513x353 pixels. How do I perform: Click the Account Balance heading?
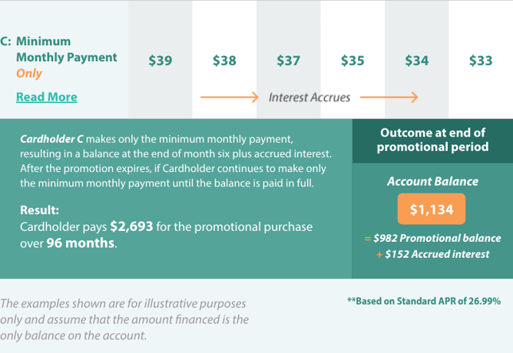(432, 181)
